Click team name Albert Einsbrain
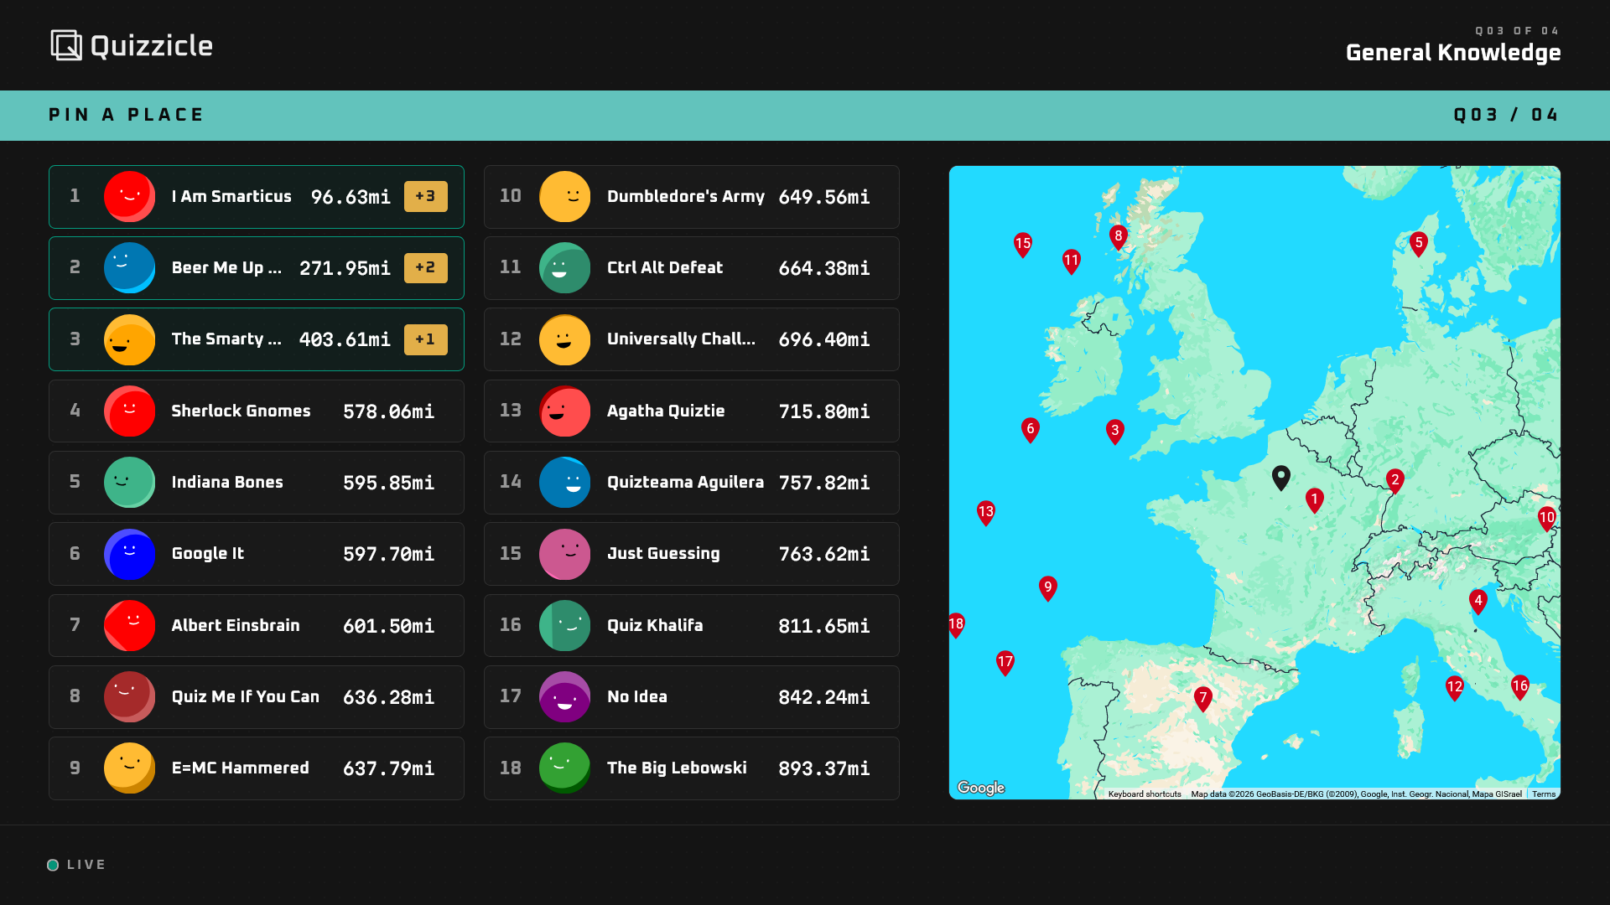The width and height of the screenshot is (1610, 905). (x=236, y=626)
